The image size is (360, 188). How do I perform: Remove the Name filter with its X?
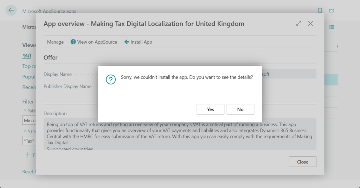click(x=25, y=131)
